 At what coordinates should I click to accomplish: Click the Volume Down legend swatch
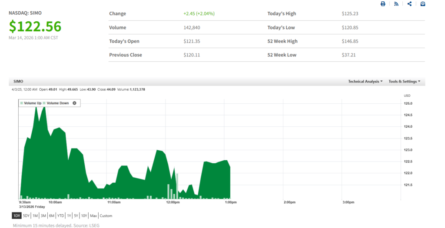coord(44,103)
